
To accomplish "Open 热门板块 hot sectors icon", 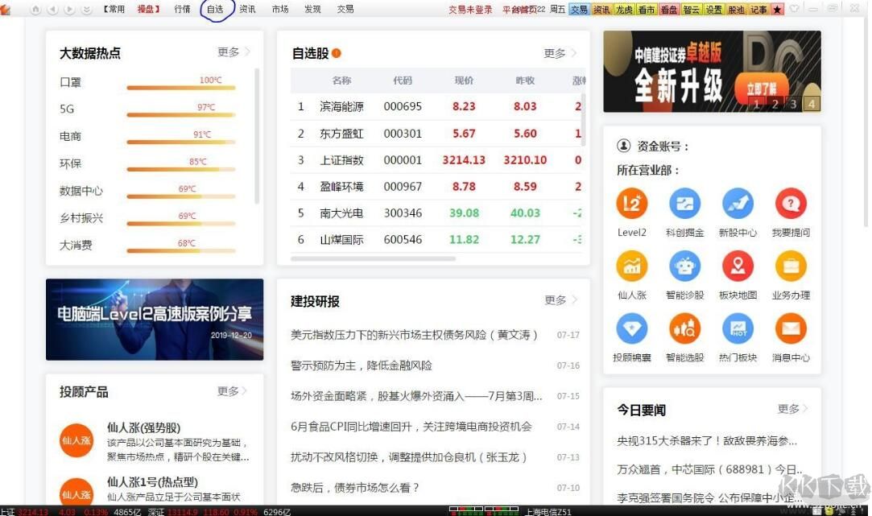I will (738, 328).
